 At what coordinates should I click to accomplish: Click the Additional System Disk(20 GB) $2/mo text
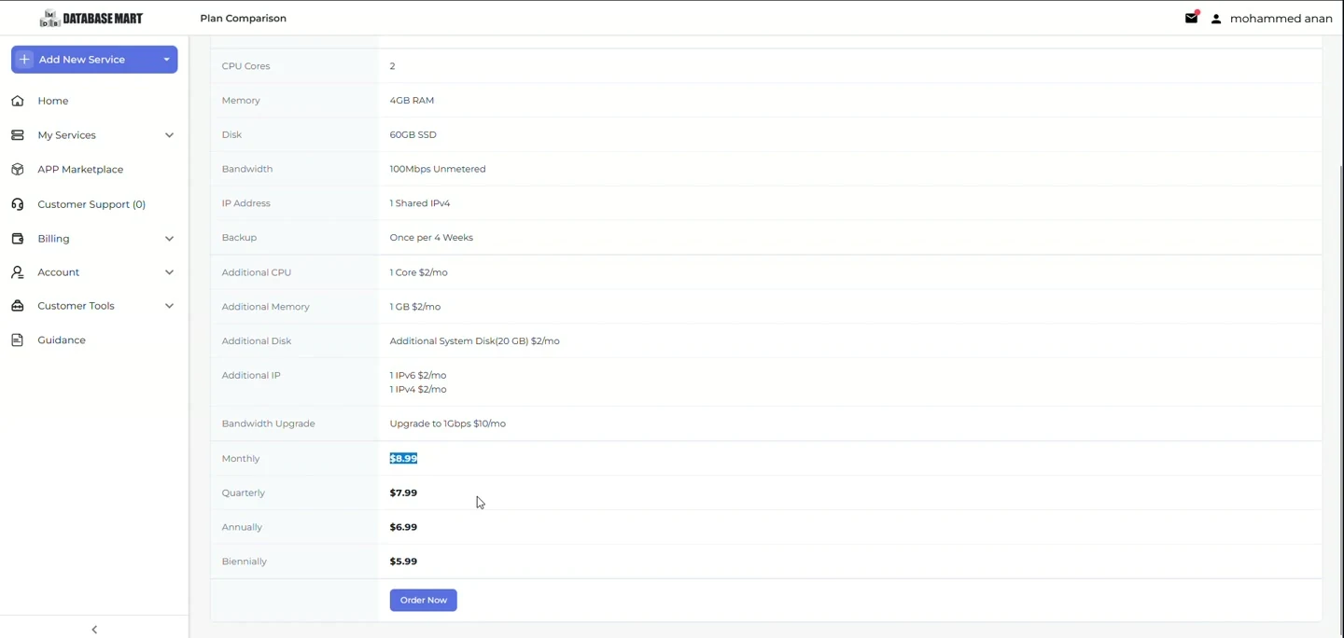click(x=475, y=341)
